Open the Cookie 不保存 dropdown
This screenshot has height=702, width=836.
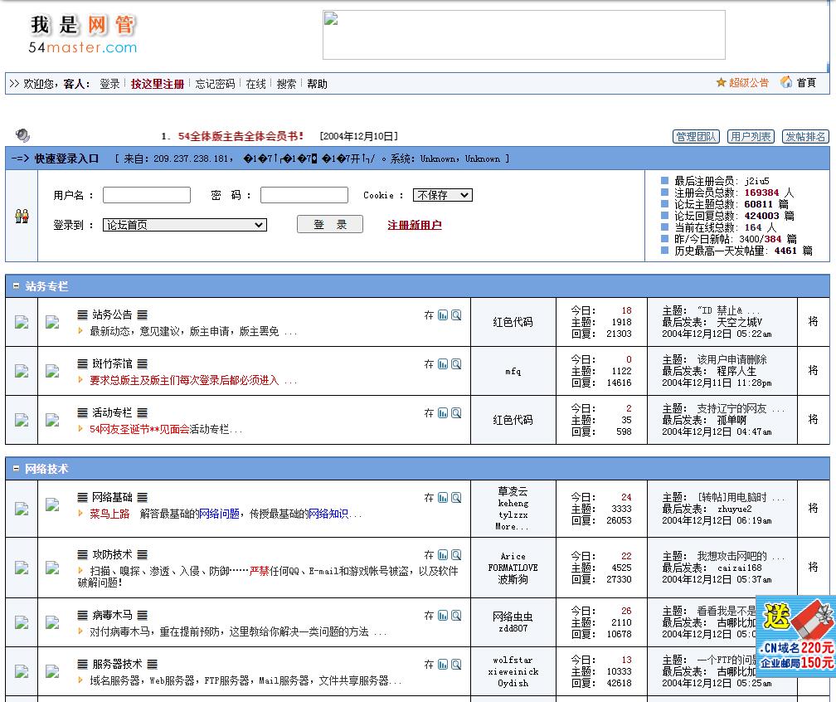[x=443, y=195]
